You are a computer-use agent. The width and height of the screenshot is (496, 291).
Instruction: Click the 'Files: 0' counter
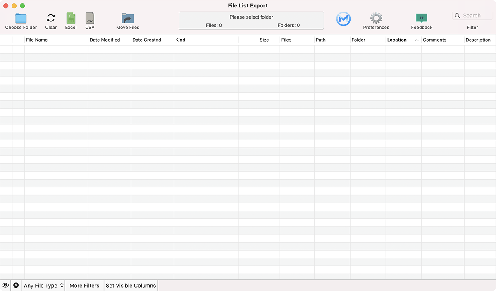214,25
